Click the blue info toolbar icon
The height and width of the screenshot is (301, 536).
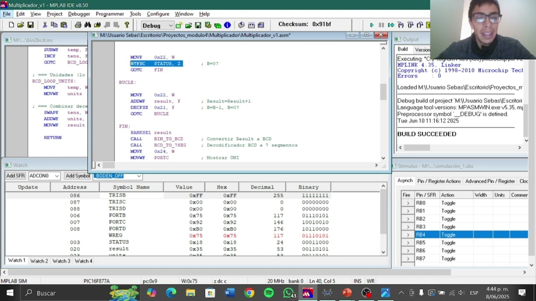(227, 25)
